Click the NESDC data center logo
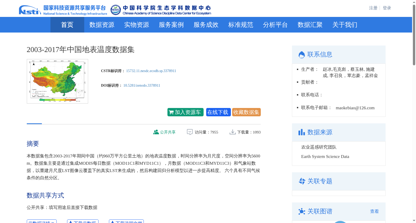The image size is (416, 223). click(x=161, y=10)
